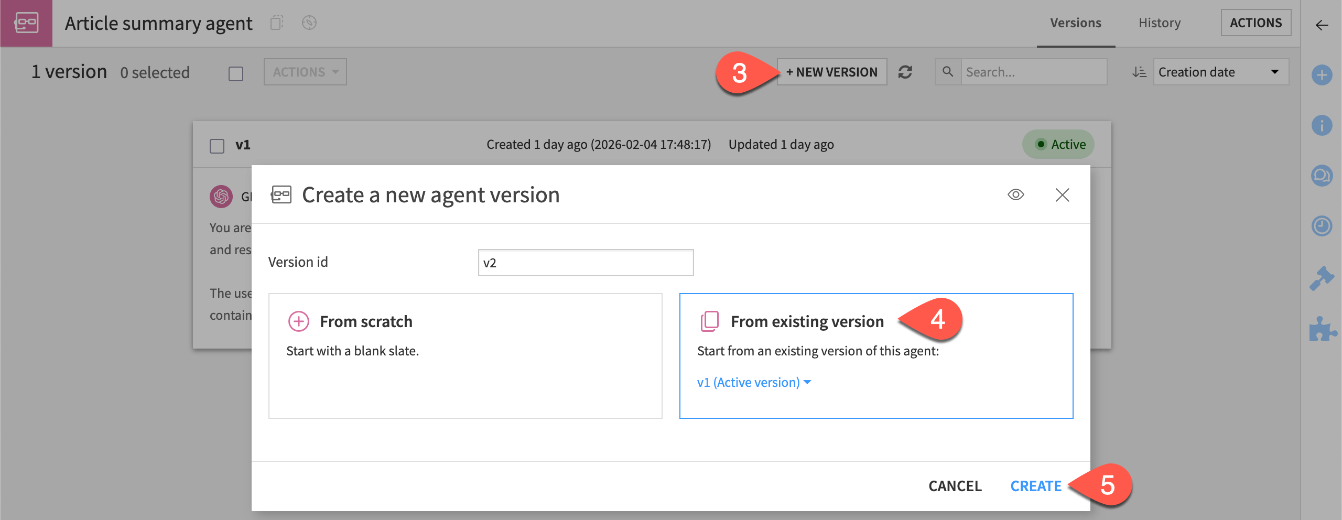Open the discussions panel
Image resolution: width=1342 pixels, height=520 pixels.
pyautogui.click(x=1322, y=176)
